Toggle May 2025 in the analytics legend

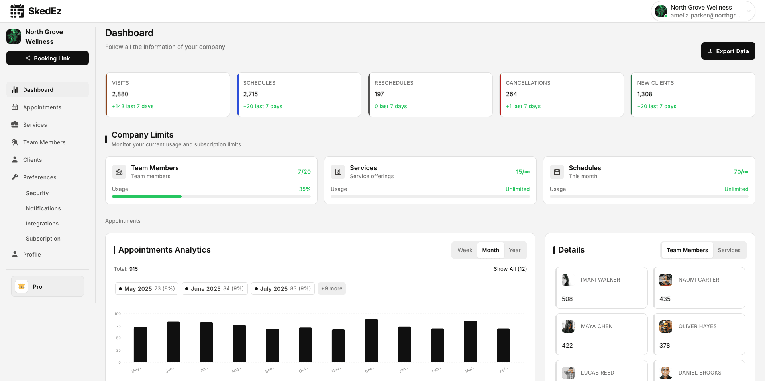[146, 288]
